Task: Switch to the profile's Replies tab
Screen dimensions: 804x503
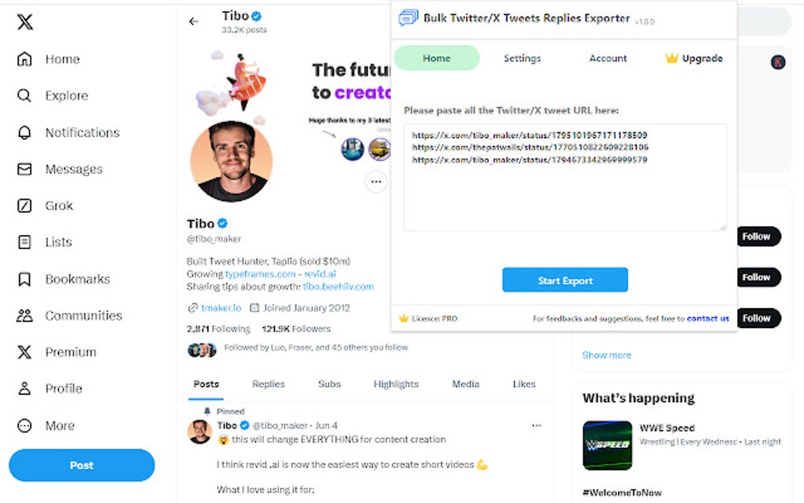Action: [x=268, y=384]
